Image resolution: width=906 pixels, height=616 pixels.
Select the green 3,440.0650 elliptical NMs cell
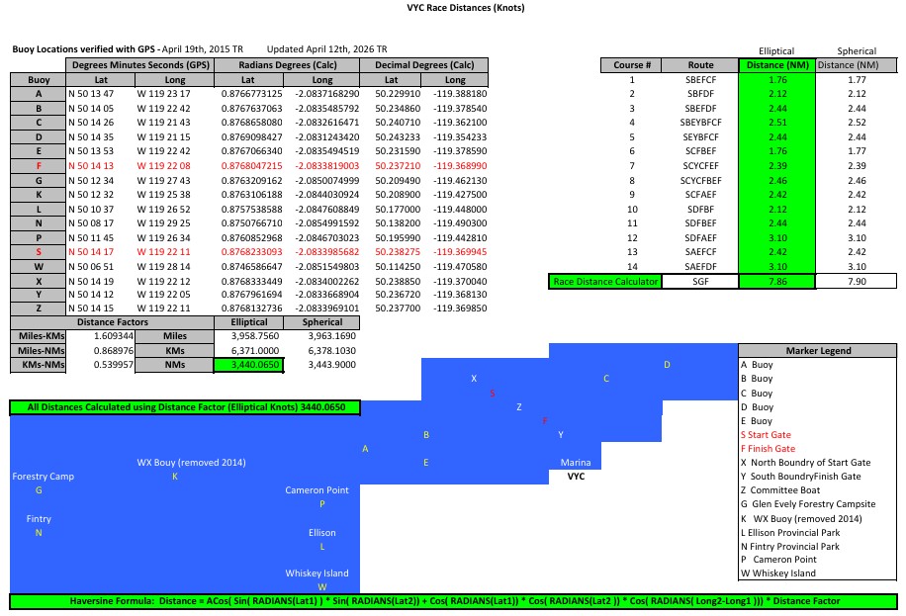click(x=248, y=365)
